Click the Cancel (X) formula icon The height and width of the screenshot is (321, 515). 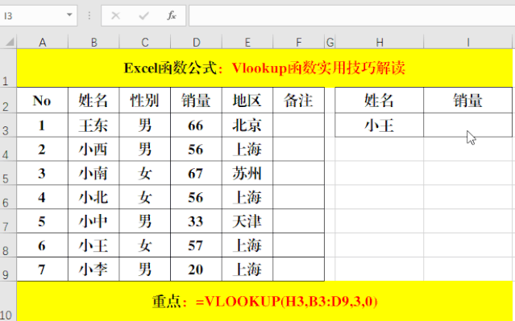[x=115, y=15]
